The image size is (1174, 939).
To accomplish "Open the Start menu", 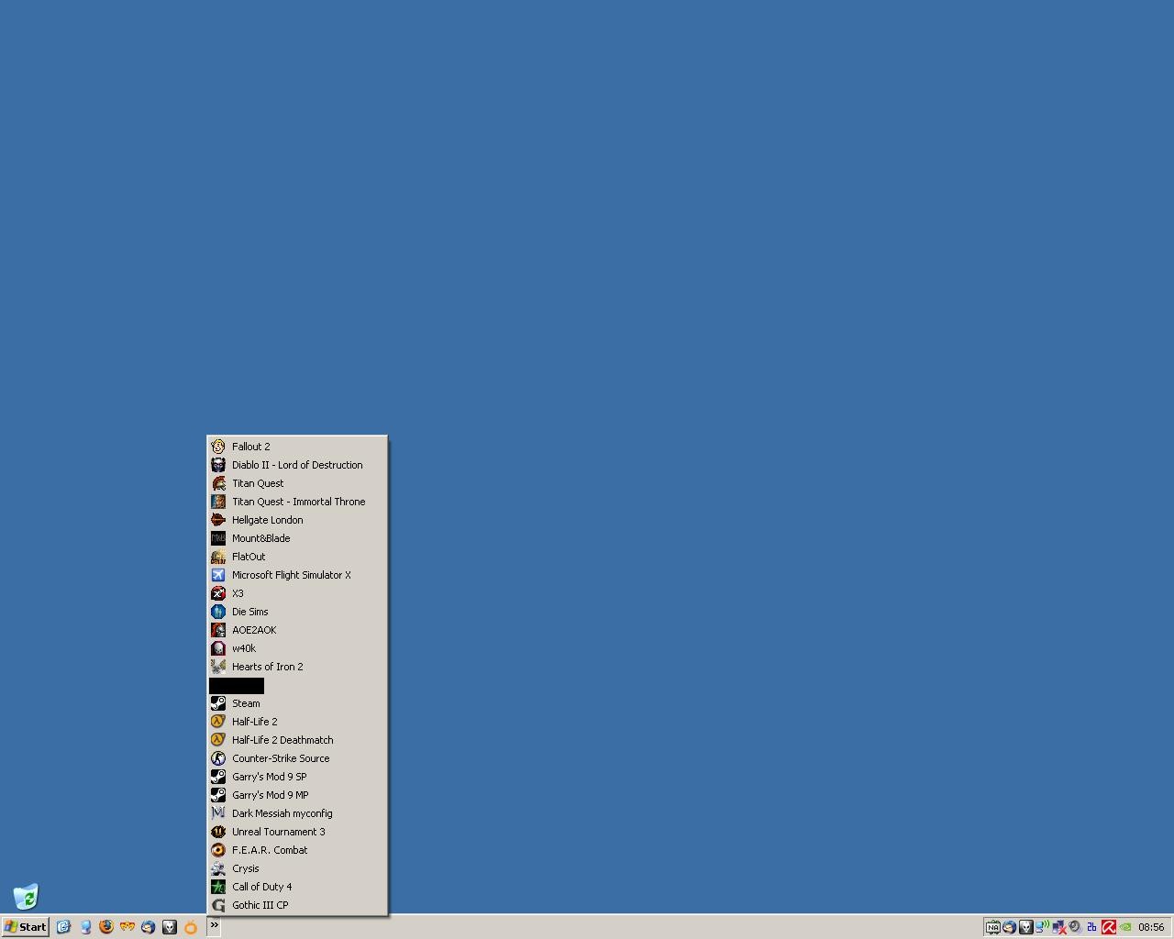I will [x=26, y=927].
